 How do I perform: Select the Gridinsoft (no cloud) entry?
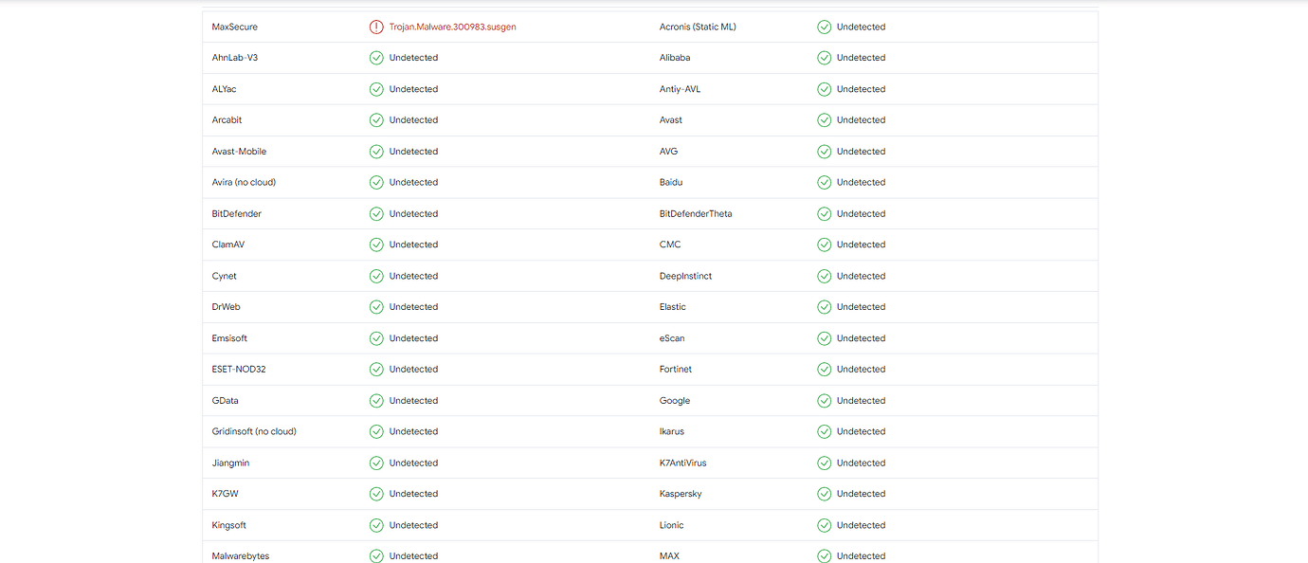(253, 431)
